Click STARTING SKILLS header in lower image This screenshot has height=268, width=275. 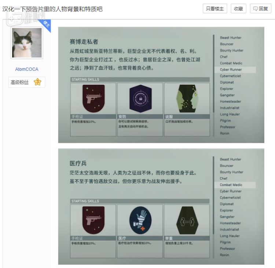coord(140,201)
